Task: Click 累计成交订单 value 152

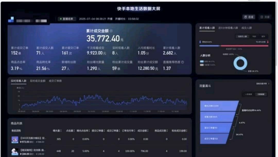Action: [x=14, y=53]
